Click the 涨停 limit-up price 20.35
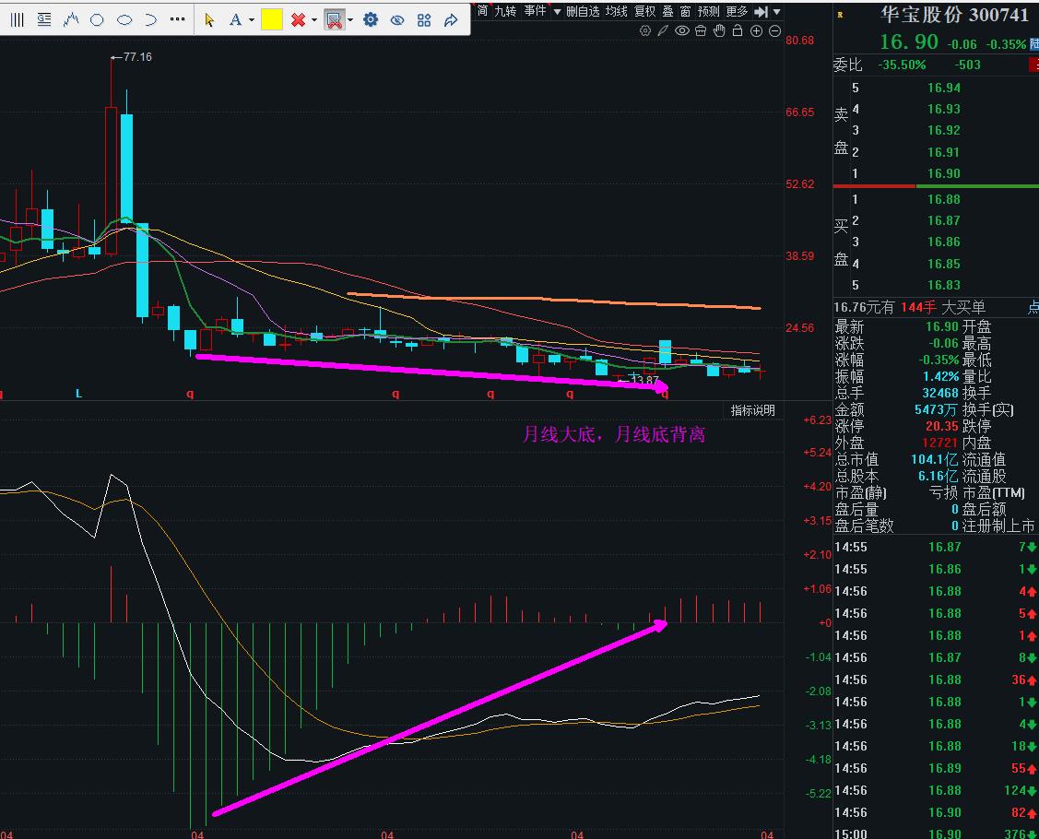Image resolution: width=1039 pixels, height=839 pixels. (941, 426)
